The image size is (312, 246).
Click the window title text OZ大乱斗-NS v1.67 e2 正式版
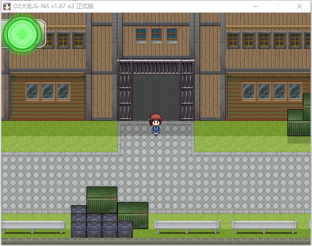click(x=53, y=6)
